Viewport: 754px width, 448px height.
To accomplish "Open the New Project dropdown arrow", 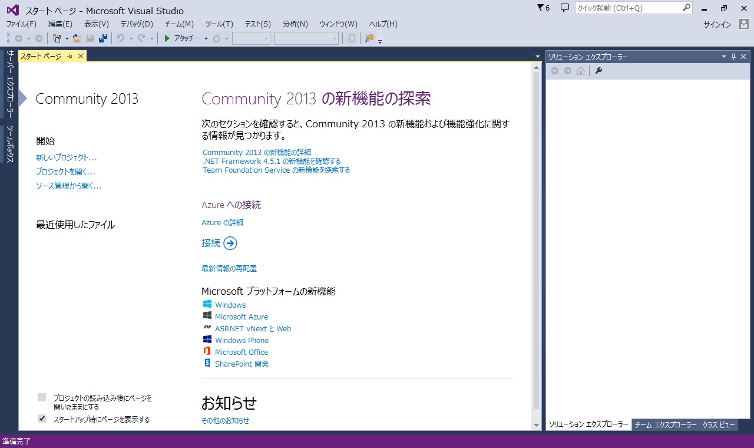I will (x=67, y=38).
